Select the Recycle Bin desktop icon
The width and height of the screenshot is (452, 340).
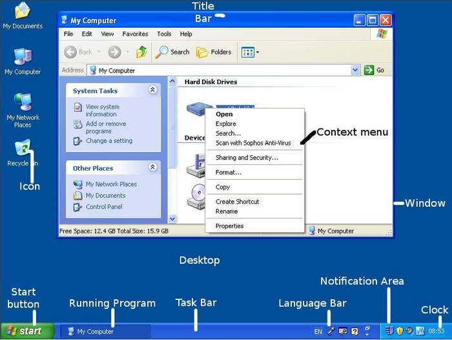click(22, 149)
